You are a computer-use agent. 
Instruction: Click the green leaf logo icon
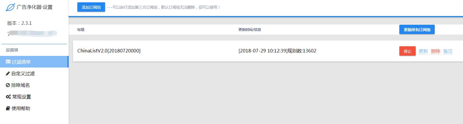(10, 7)
